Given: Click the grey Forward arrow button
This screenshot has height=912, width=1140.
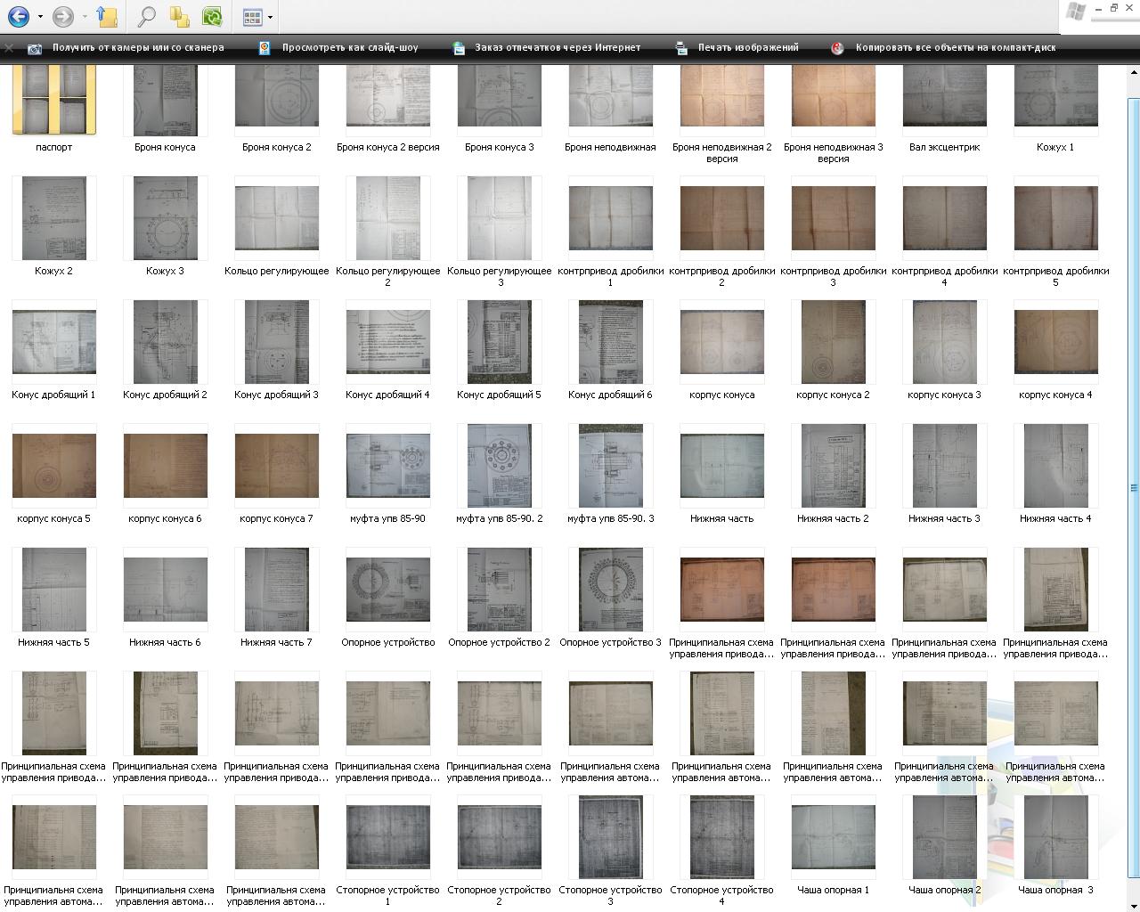Looking at the screenshot, I should point(62,16).
